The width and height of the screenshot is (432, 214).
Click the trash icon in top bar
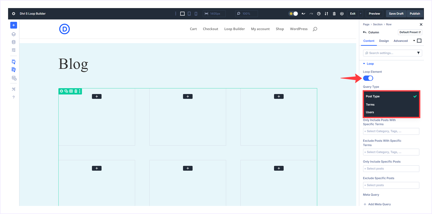tap(334, 13)
